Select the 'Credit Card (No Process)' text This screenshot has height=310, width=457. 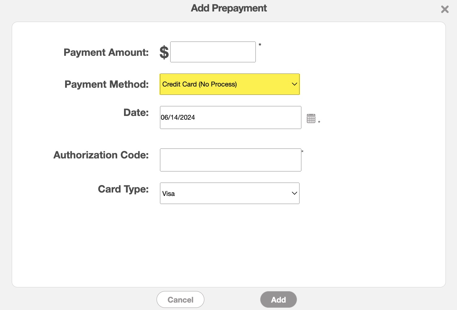pyautogui.click(x=199, y=84)
